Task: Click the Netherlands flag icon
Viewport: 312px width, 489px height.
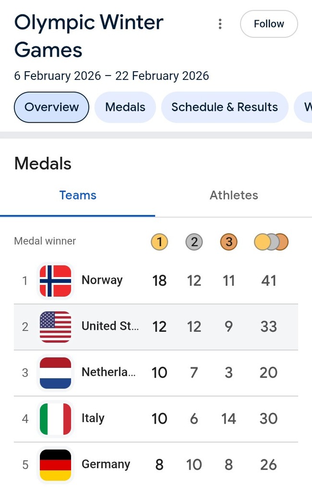Action: point(55,373)
